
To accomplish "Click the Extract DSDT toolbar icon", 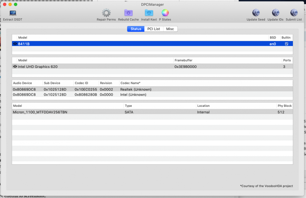I will 13,13.
